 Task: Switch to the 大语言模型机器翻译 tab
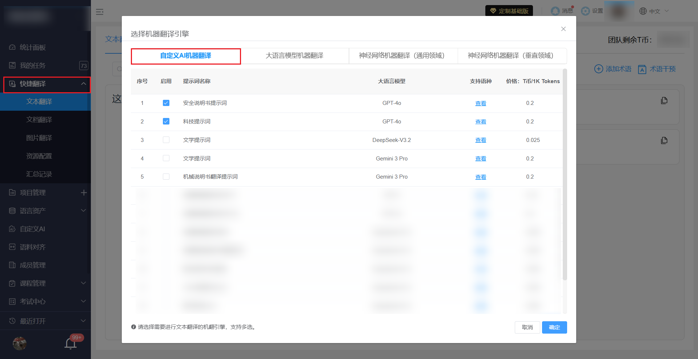click(294, 56)
